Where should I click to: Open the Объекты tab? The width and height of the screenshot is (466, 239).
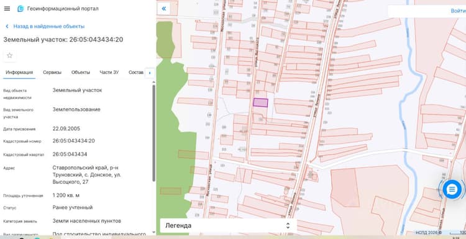click(81, 72)
